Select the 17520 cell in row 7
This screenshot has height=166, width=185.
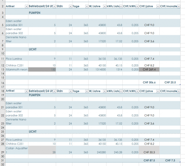coord(97,39)
